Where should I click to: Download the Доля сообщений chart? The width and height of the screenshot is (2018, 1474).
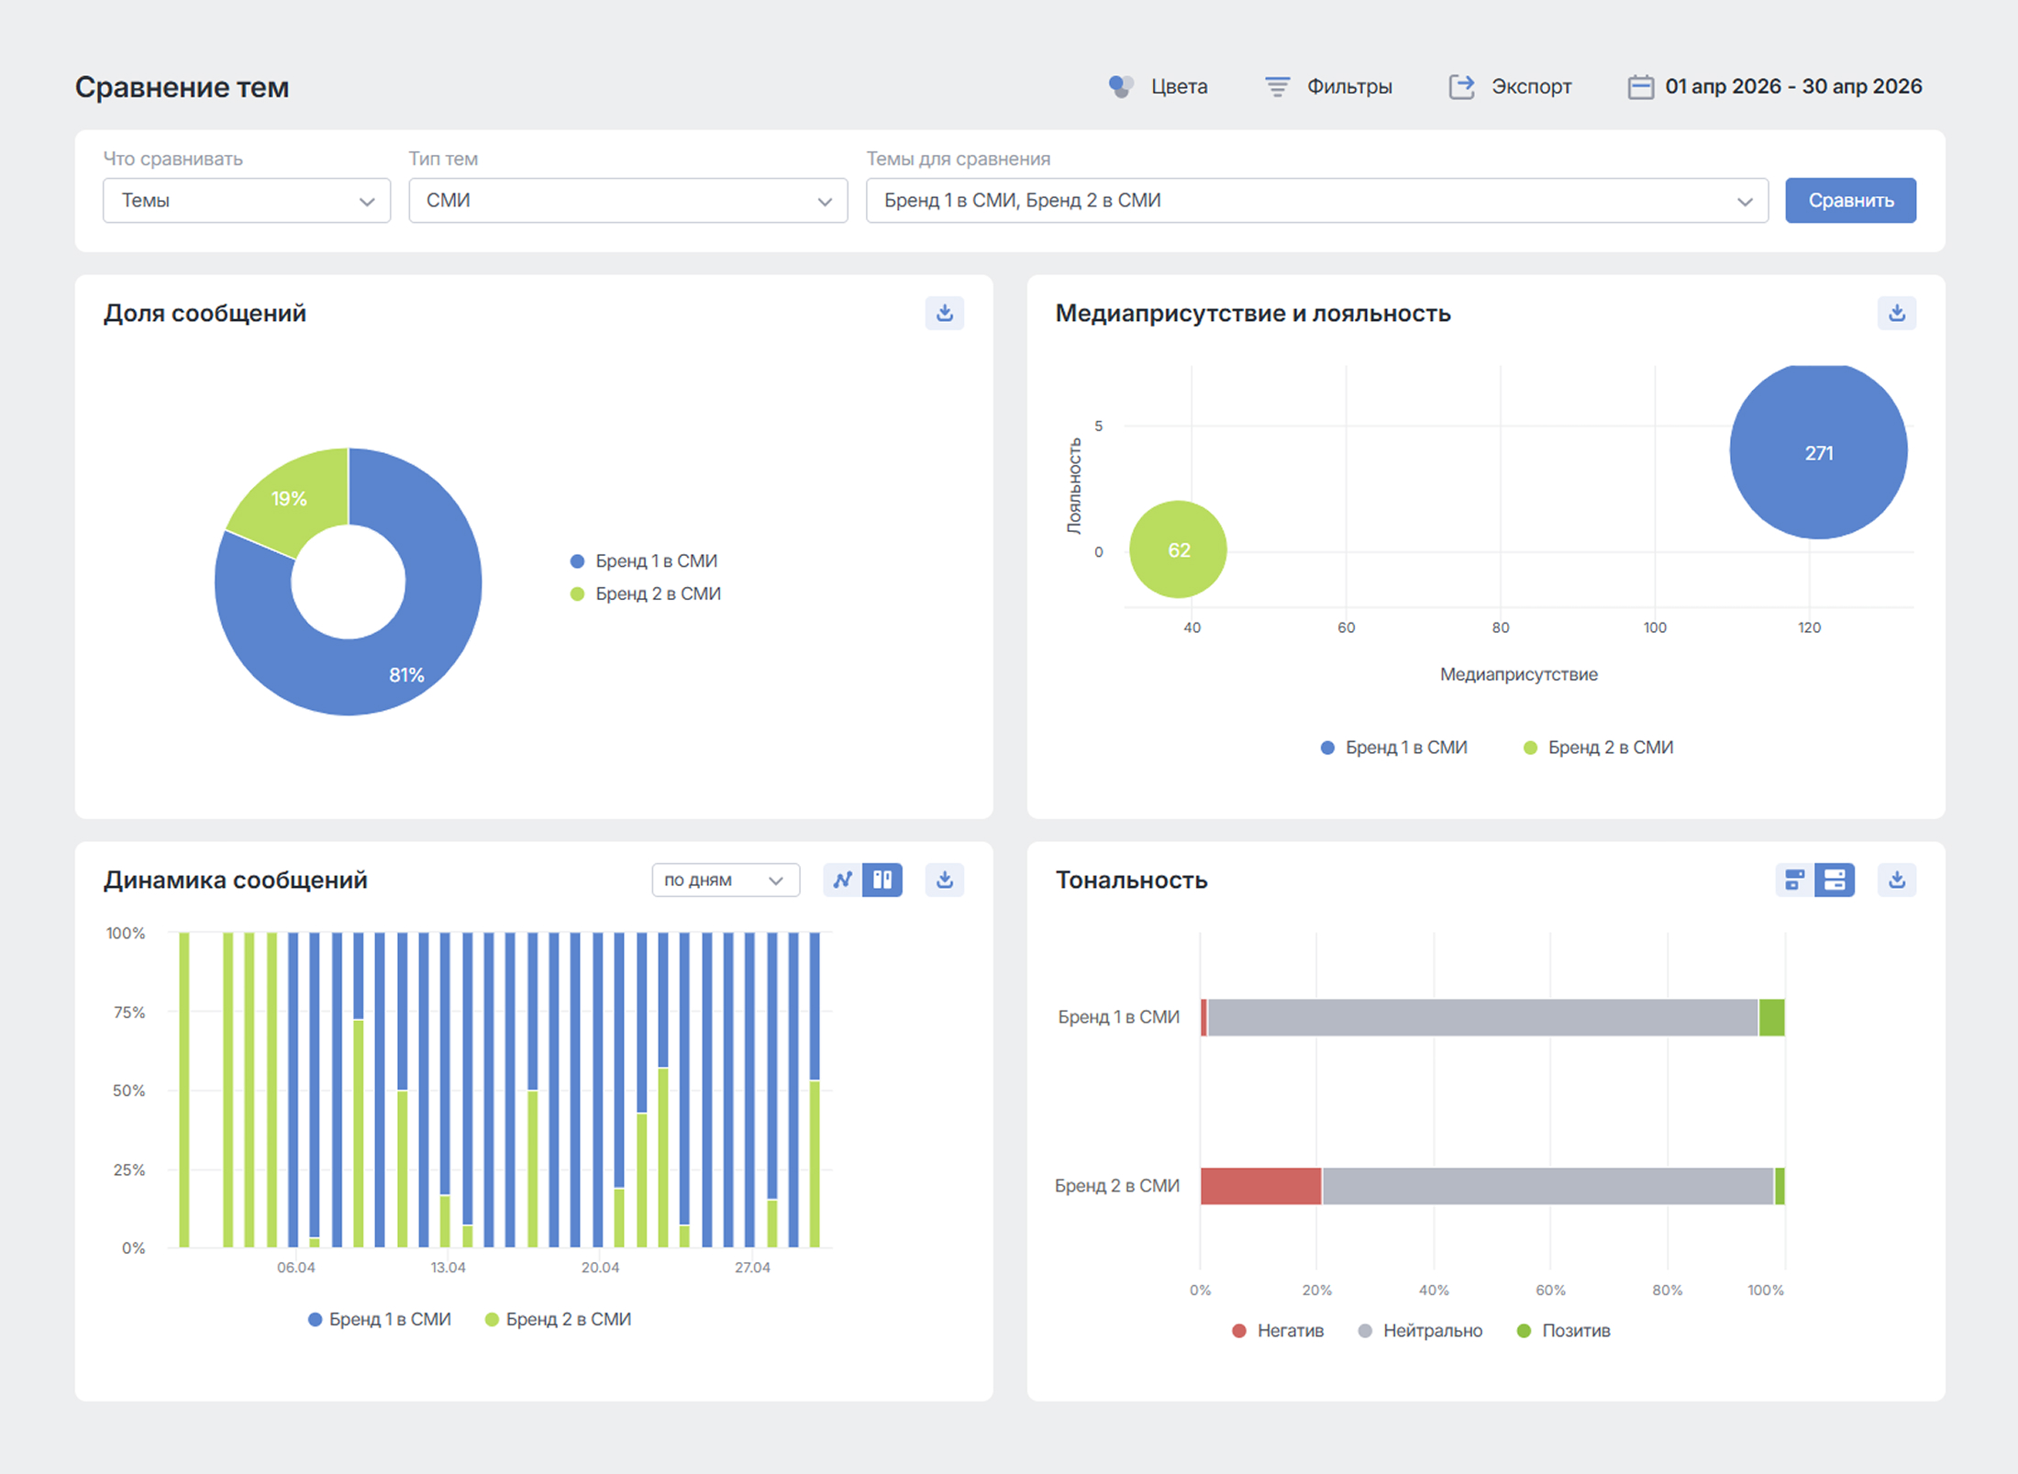944,313
